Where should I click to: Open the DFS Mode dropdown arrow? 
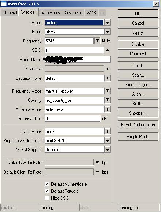107,131
